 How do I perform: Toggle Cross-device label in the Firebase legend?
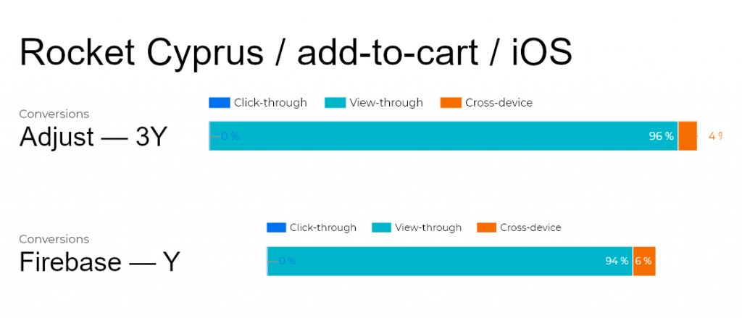click(530, 227)
